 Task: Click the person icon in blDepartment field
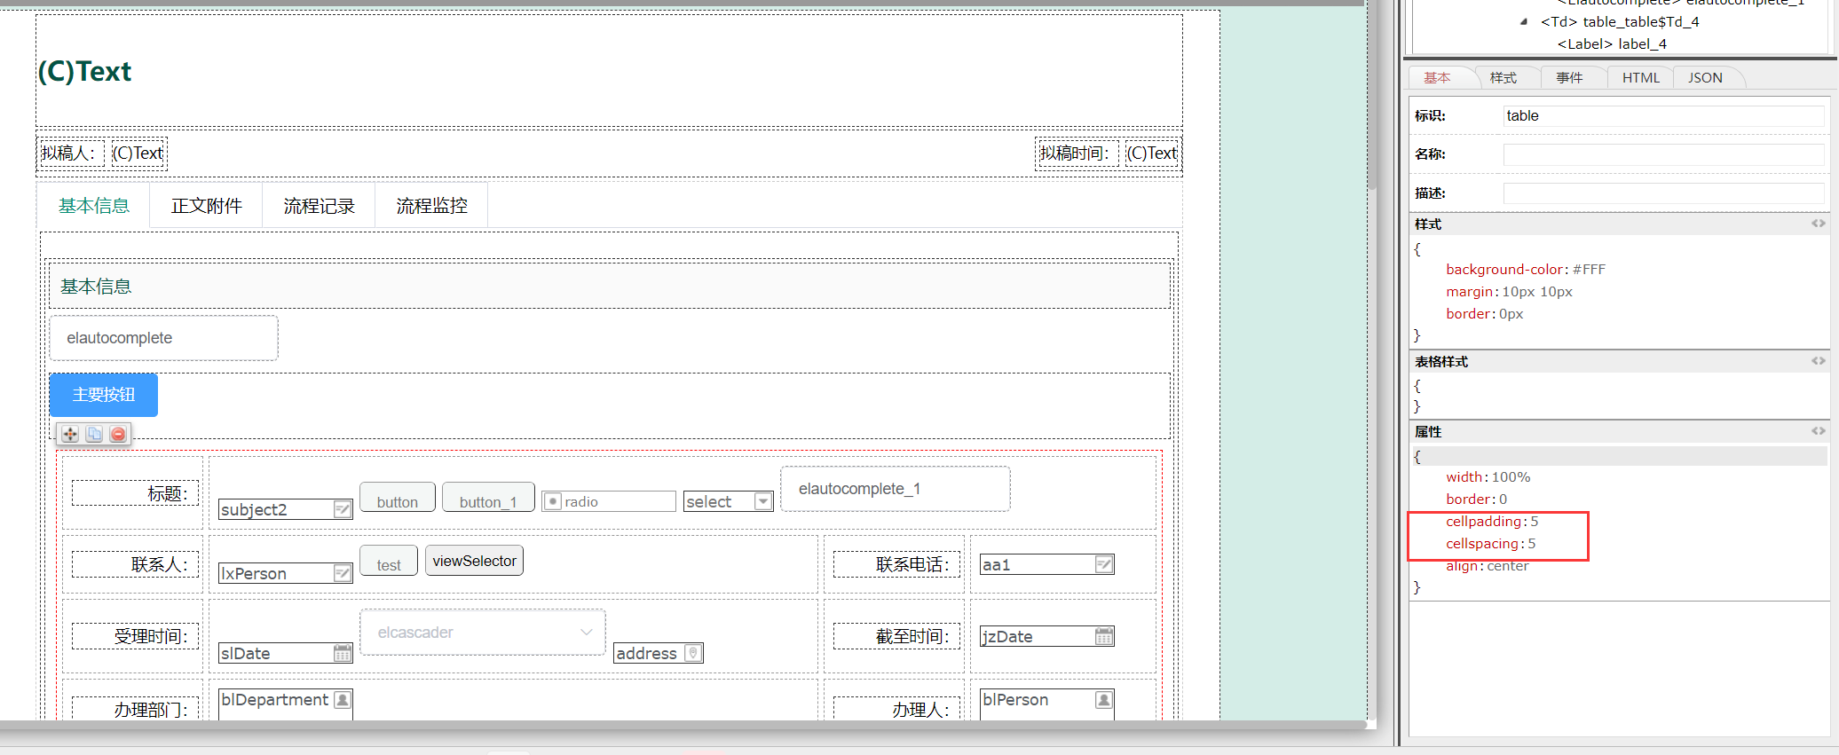click(343, 700)
